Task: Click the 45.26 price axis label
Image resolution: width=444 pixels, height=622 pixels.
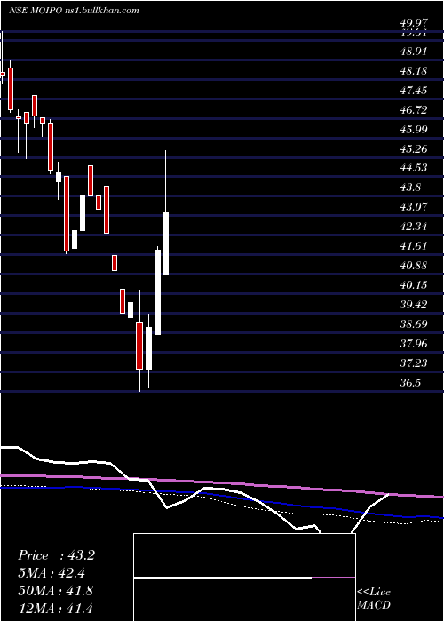Action: pyautogui.click(x=414, y=149)
